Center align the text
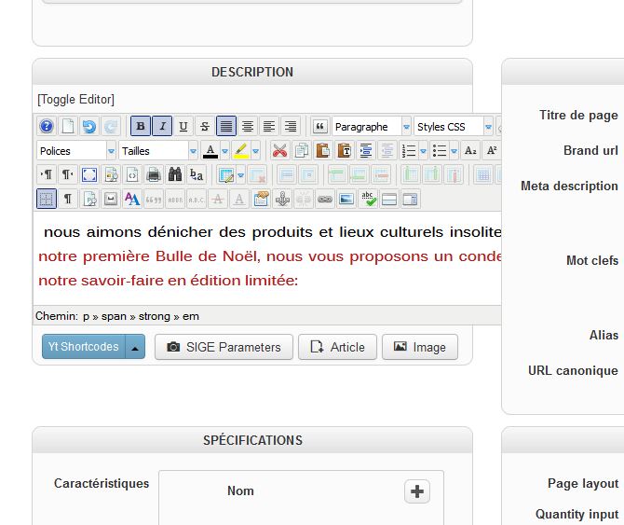This screenshot has width=624, height=525. click(x=248, y=126)
